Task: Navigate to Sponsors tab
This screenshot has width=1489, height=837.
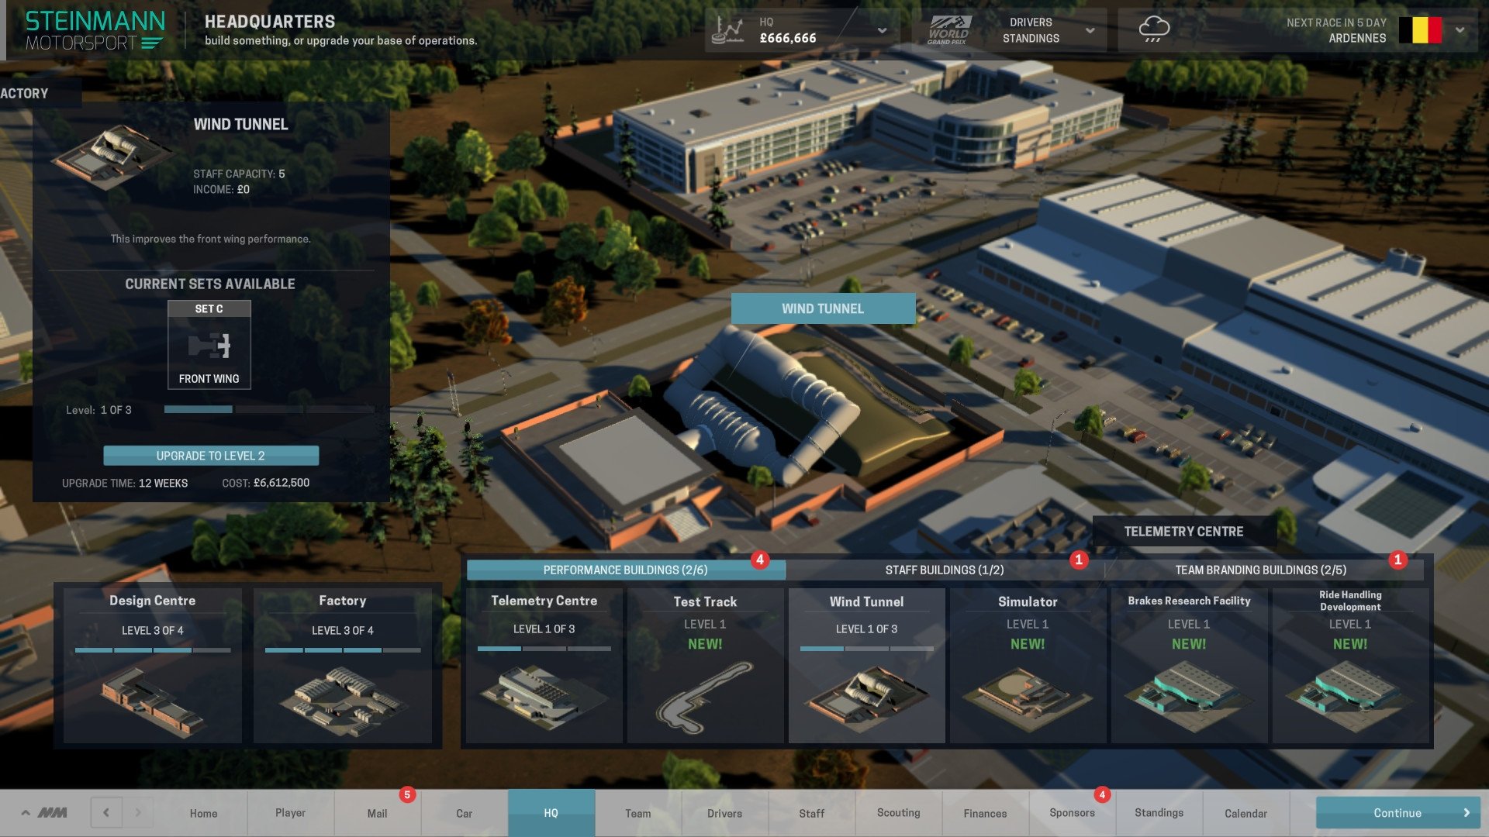Action: click(x=1072, y=812)
